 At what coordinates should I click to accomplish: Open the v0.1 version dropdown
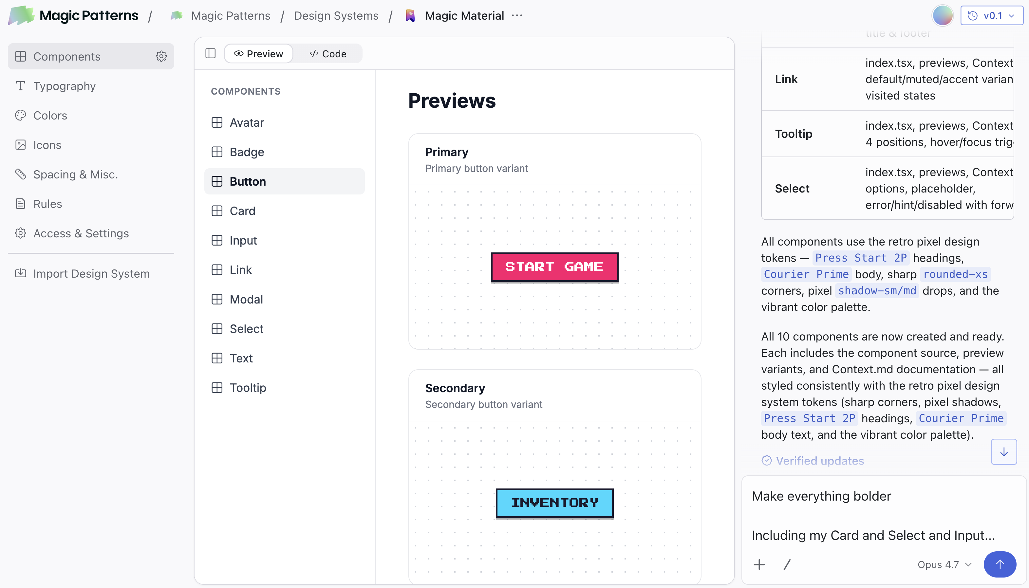(991, 16)
